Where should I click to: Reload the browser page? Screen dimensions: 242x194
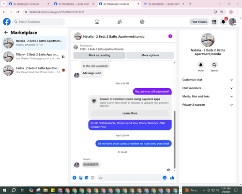pos(18,12)
